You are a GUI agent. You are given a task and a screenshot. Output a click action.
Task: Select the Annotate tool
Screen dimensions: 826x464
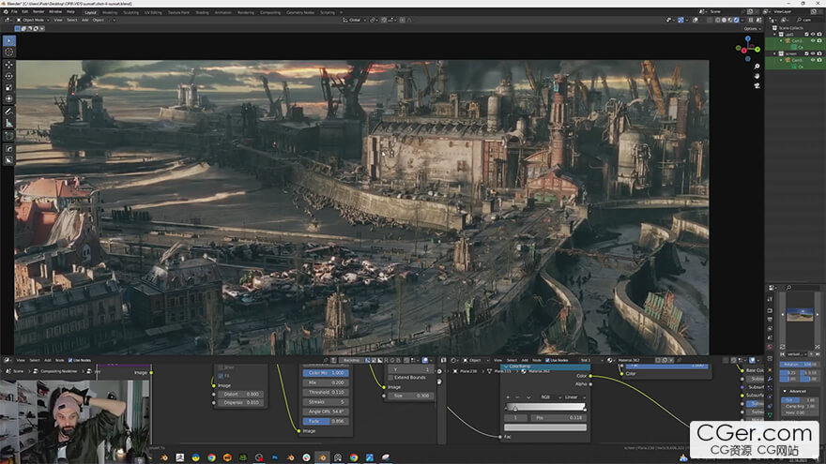coord(9,112)
